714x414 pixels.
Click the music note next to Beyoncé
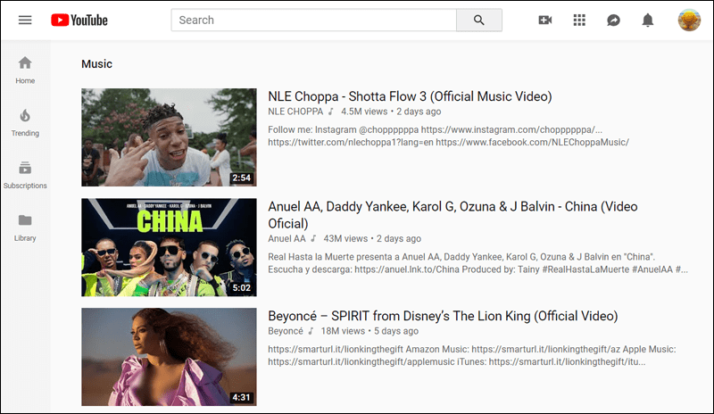[311, 331]
